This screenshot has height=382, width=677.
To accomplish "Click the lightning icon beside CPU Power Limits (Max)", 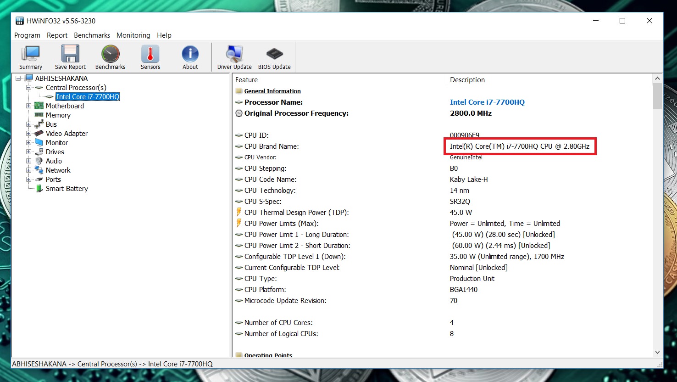I will pyautogui.click(x=239, y=223).
